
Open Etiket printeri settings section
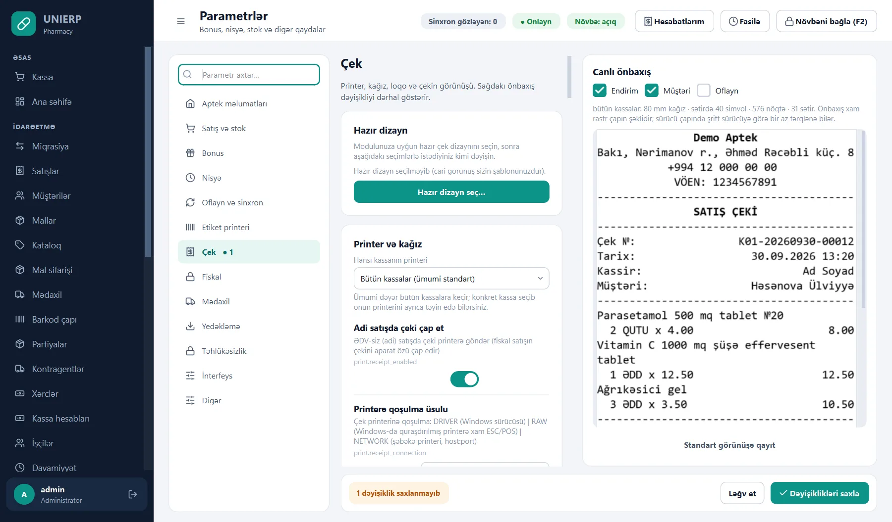(x=249, y=228)
